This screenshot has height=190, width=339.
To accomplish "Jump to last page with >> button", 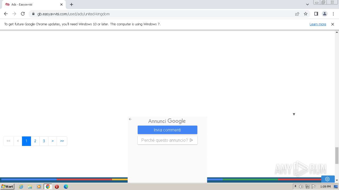I will (x=62, y=141).
